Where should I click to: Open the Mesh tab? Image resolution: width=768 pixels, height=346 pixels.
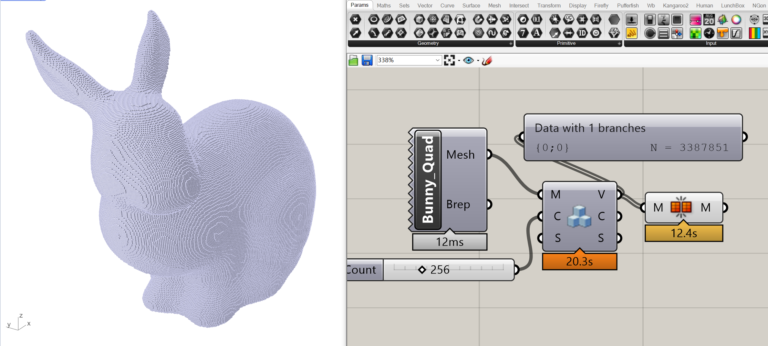point(494,5)
